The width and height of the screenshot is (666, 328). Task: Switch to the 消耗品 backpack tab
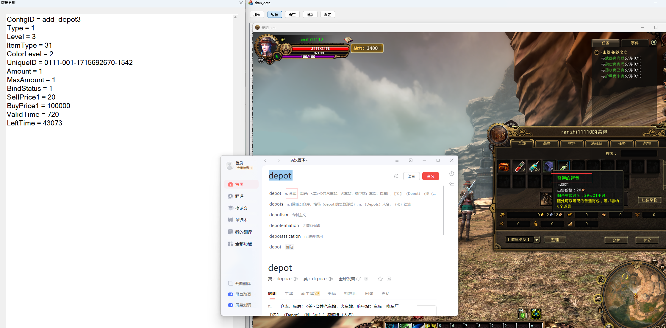[x=597, y=144]
